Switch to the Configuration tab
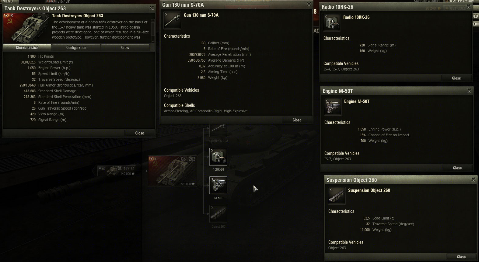The image size is (479, 262). tap(76, 48)
